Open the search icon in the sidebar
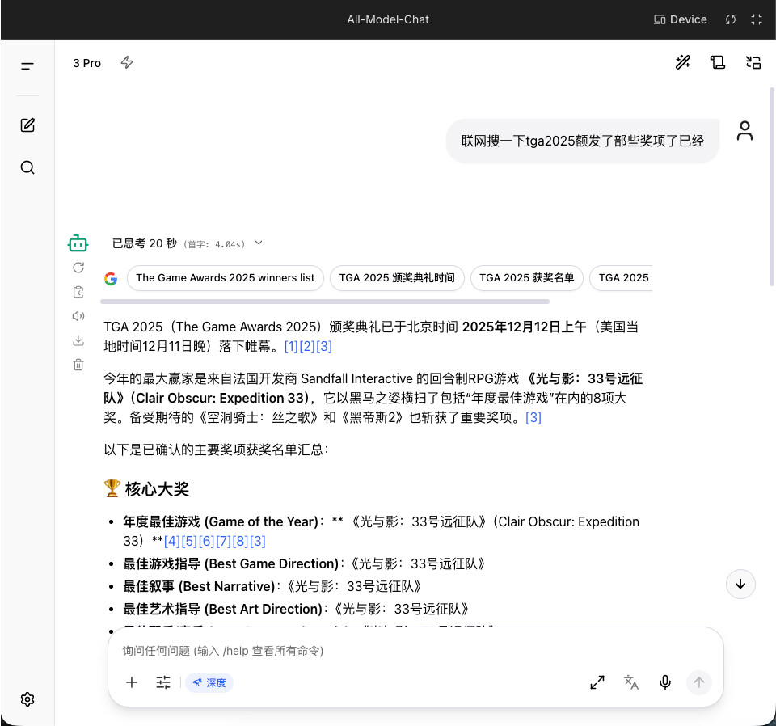776x726 pixels. click(x=27, y=168)
